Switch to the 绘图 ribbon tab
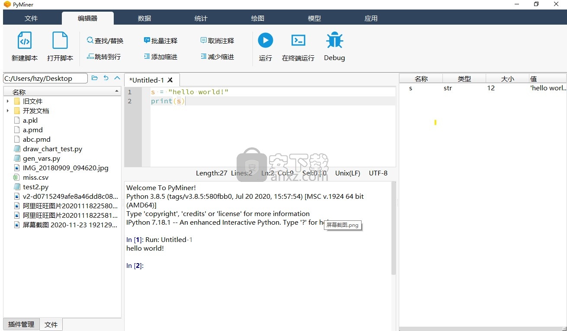The width and height of the screenshot is (567, 331). pyautogui.click(x=258, y=18)
